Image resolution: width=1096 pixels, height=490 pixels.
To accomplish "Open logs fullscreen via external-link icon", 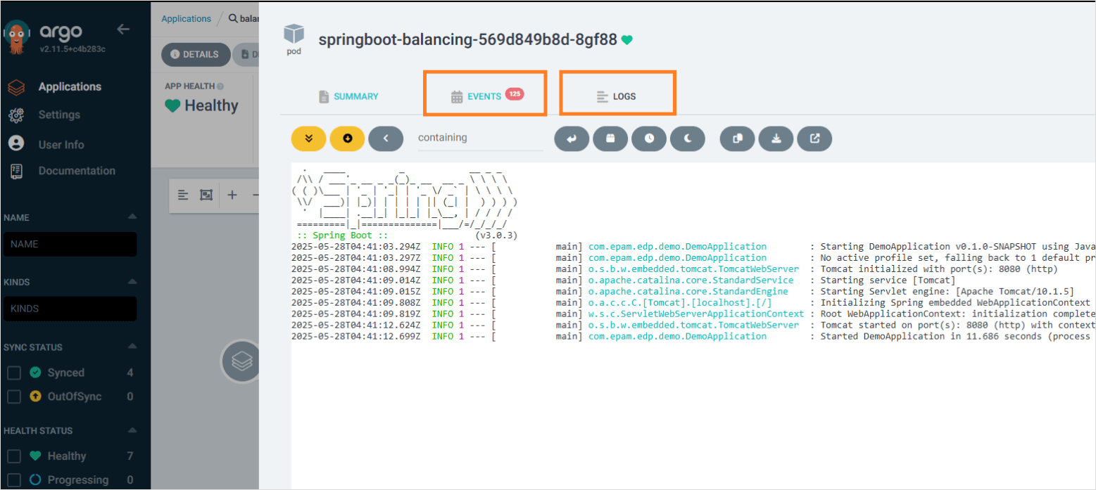I will tap(814, 138).
